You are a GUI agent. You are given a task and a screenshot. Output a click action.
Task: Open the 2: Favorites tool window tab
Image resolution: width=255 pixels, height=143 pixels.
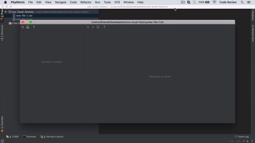point(2,124)
